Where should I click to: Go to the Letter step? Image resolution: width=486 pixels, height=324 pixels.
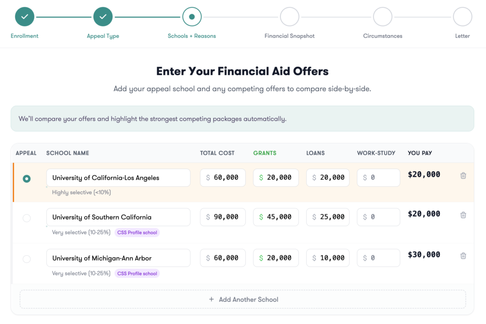462,16
